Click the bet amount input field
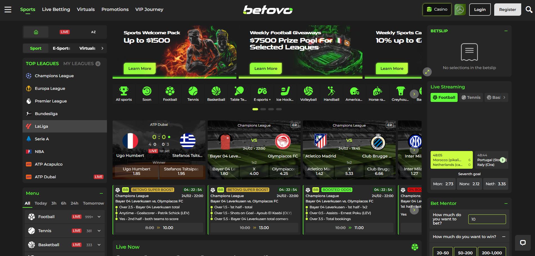This screenshot has height=256, width=535. (x=487, y=219)
